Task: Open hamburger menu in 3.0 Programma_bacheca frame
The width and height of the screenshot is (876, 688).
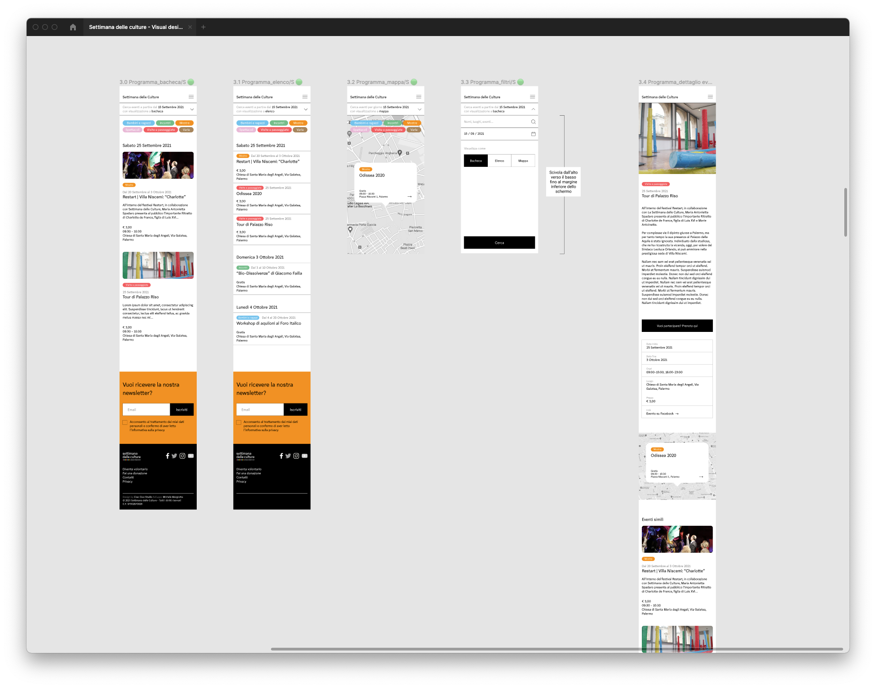Action: click(191, 97)
